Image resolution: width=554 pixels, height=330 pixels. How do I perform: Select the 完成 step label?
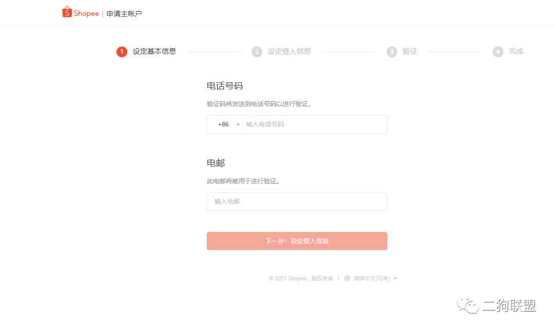(x=516, y=51)
